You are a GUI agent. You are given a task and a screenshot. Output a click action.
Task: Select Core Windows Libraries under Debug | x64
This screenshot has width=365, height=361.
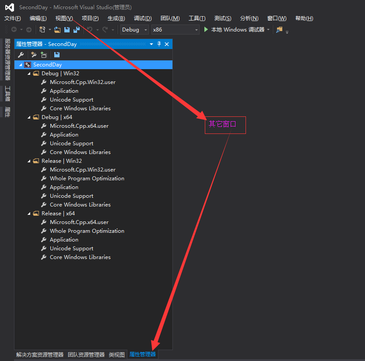(80, 152)
